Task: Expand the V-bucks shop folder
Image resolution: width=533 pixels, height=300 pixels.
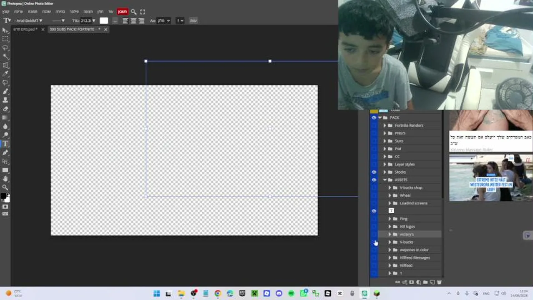Action: coord(390,187)
